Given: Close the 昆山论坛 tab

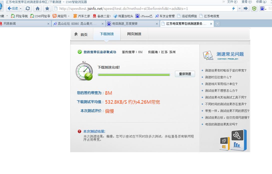Looking at the screenshot, I should (102, 24).
